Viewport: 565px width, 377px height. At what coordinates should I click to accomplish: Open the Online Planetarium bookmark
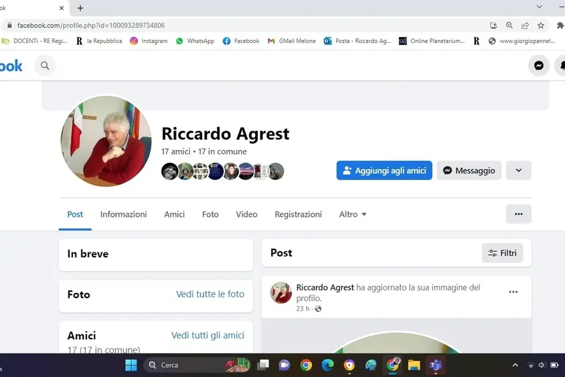(x=431, y=41)
